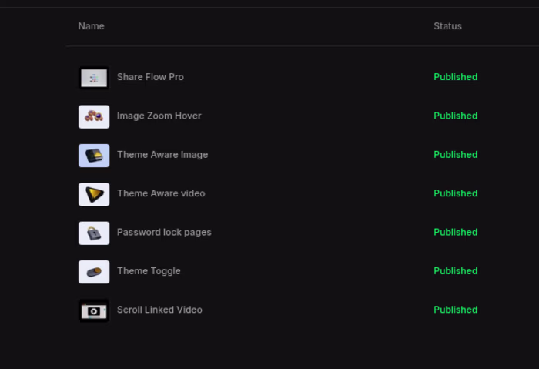This screenshot has width=539, height=369.
Task: Click the Password lock pages name
Action: (164, 232)
